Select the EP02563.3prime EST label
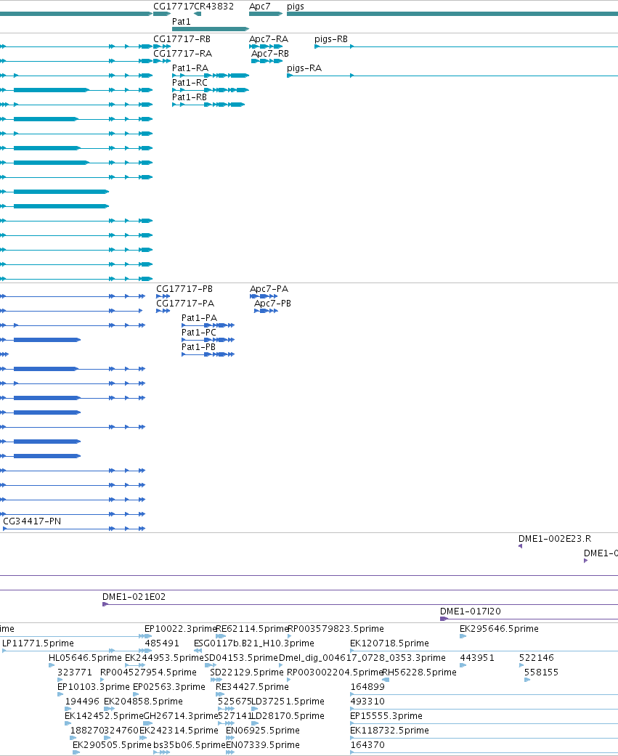 point(169,686)
